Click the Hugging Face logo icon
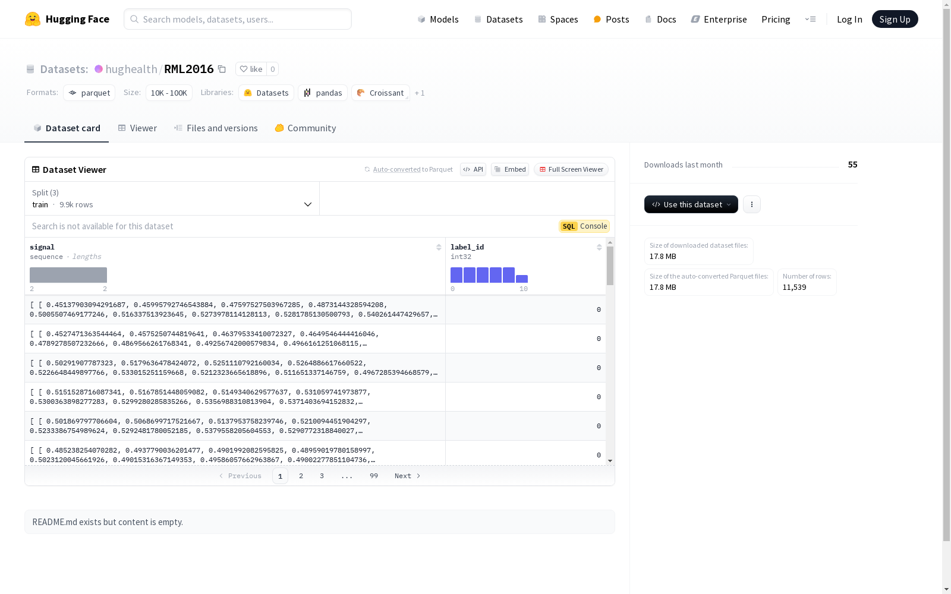 [x=33, y=19]
